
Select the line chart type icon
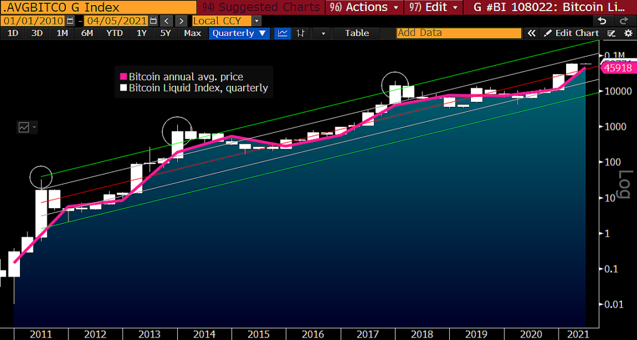[282, 34]
